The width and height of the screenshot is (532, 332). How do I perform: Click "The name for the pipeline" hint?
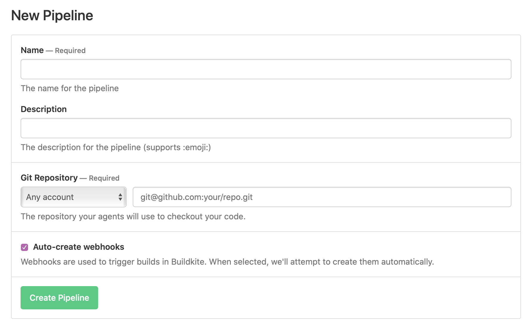(69, 89)
